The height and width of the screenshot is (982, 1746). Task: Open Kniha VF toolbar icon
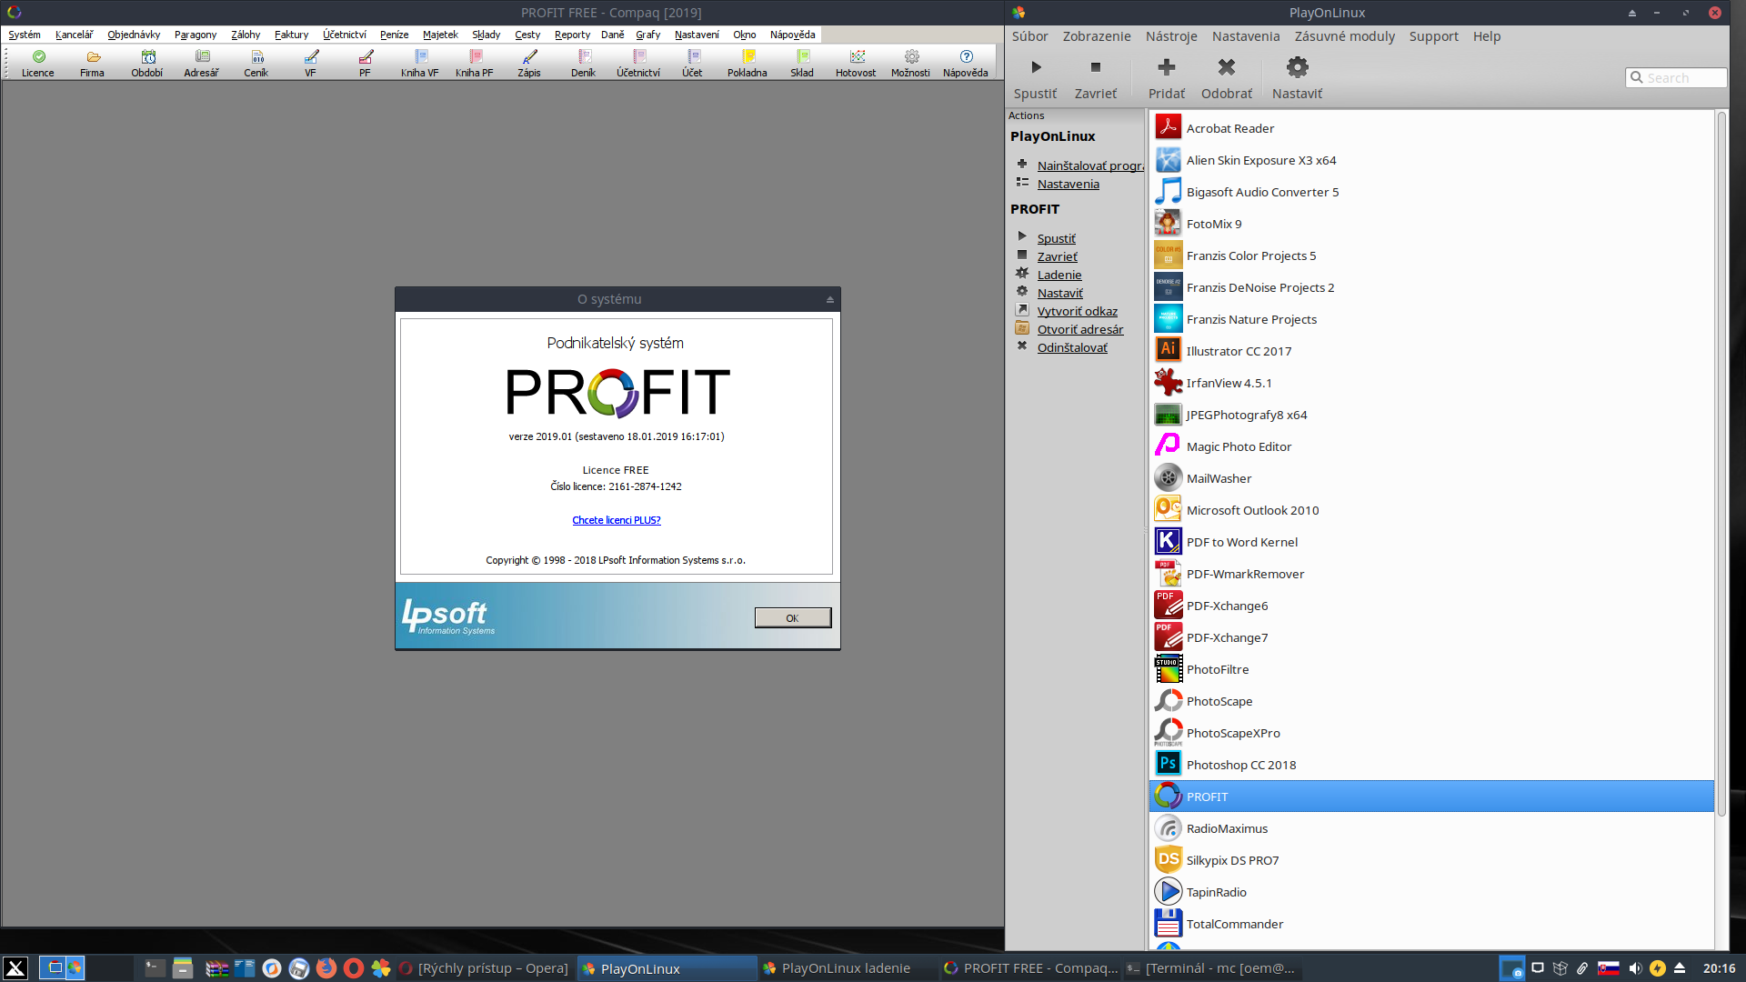[420, 63]
